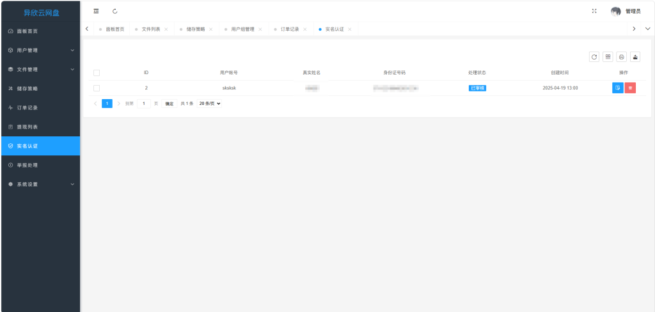Select 实名认证 in the sidebar
Screen dimensions: 655x312
point(40,146)
